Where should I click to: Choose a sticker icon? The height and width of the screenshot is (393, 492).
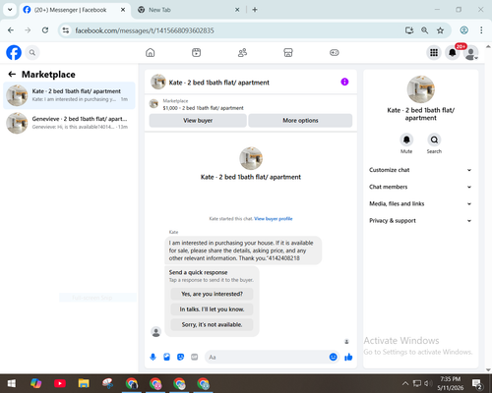coord(180,357)
